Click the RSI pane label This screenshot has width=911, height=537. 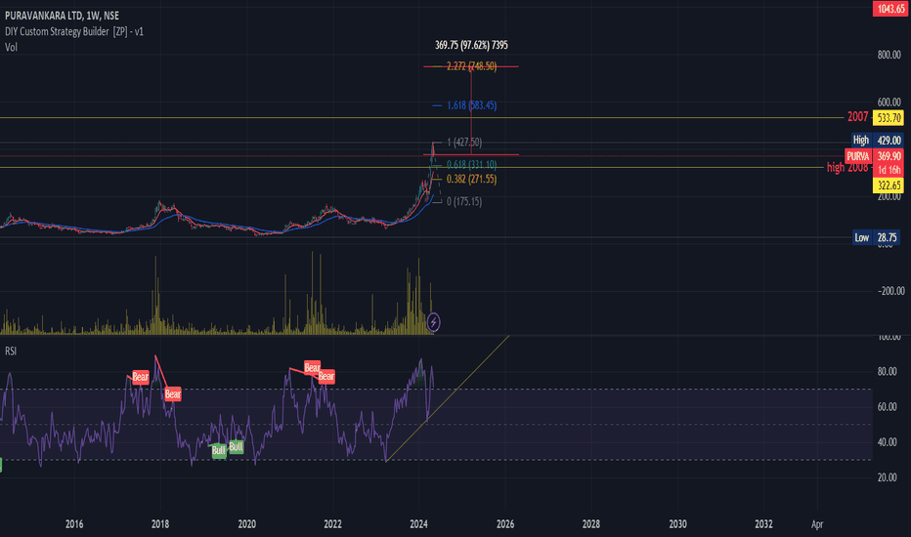[11, 351]
